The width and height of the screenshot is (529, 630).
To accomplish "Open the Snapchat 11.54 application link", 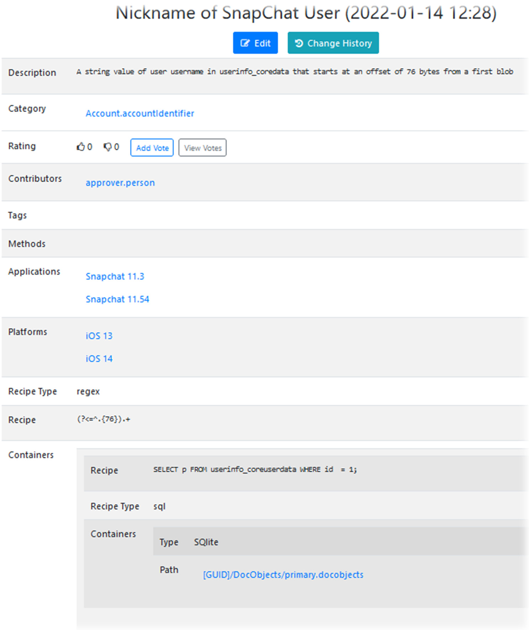I will point(117,299).
